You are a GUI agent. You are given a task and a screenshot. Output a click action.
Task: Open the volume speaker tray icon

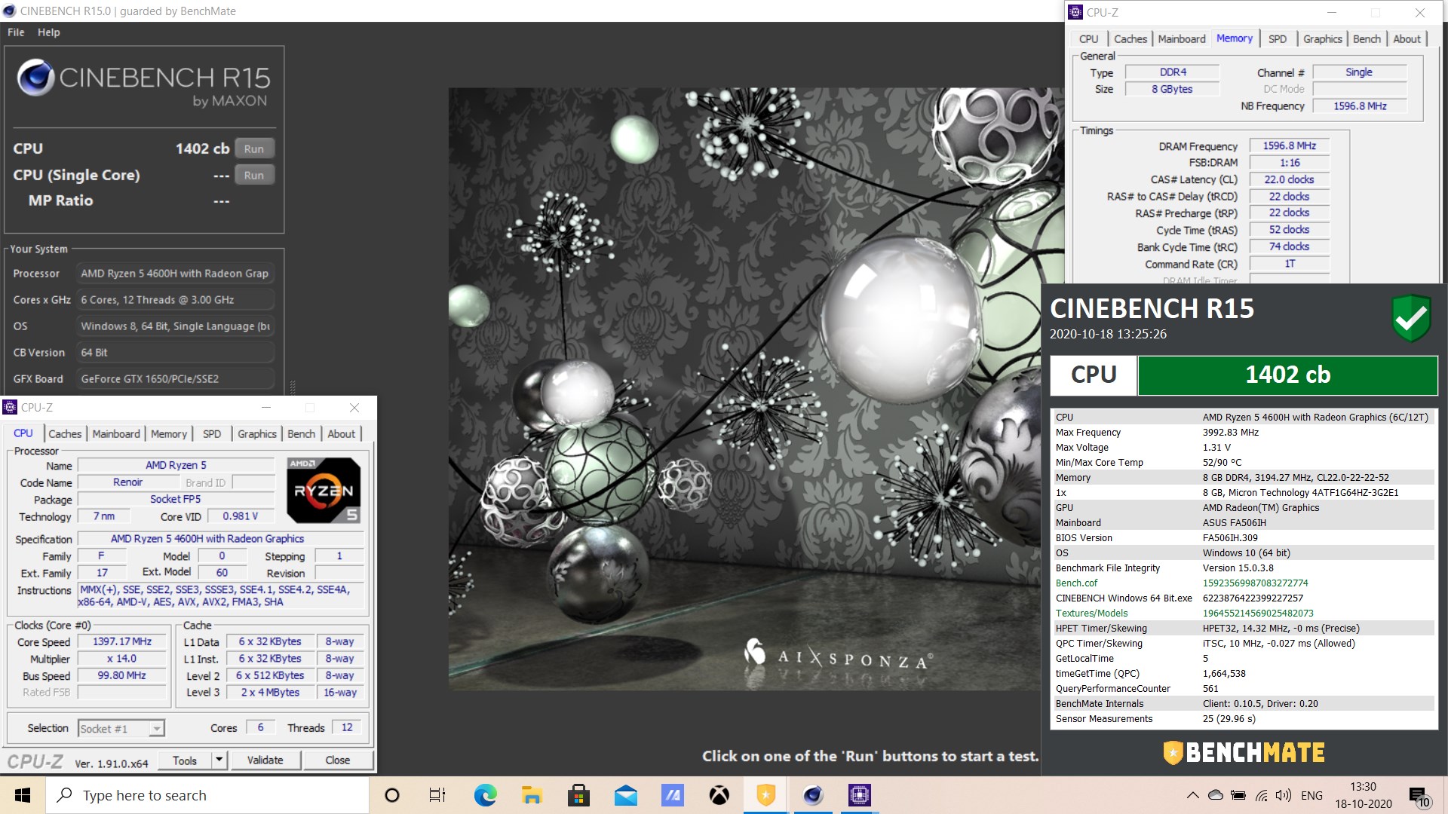pos(1283,795)
